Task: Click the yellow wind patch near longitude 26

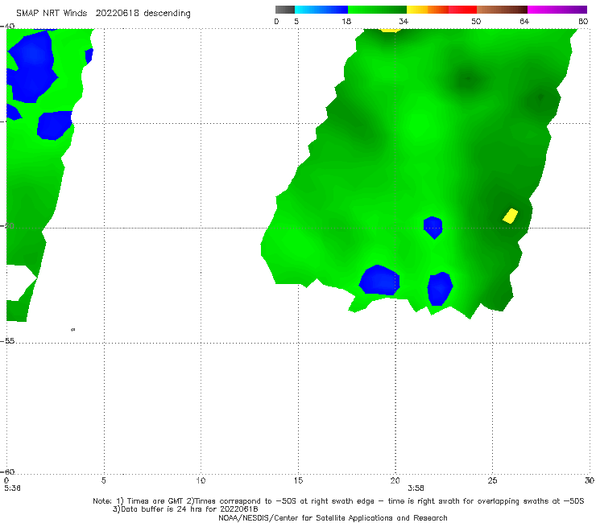Action: 510,216
